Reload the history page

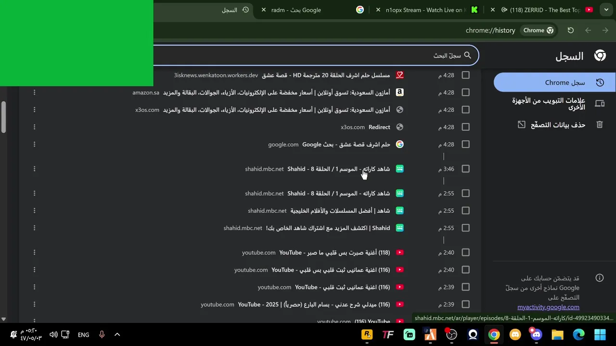[570, 30]
